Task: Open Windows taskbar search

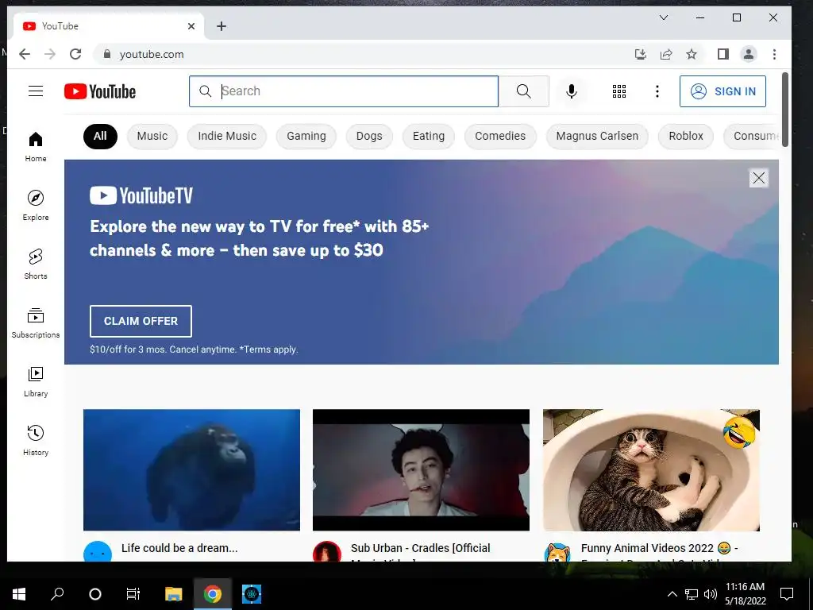Action: point(57,594)
